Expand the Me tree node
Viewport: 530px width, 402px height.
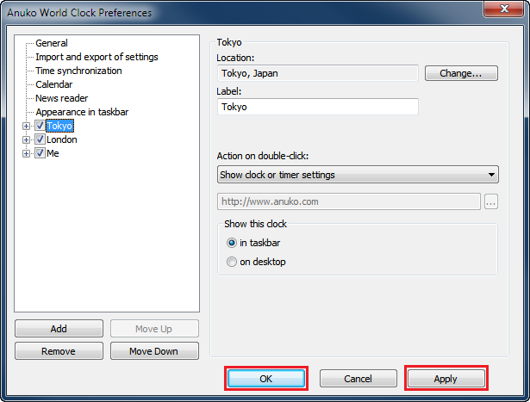coord(27,153)
